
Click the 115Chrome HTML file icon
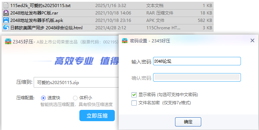click(6, 28)
